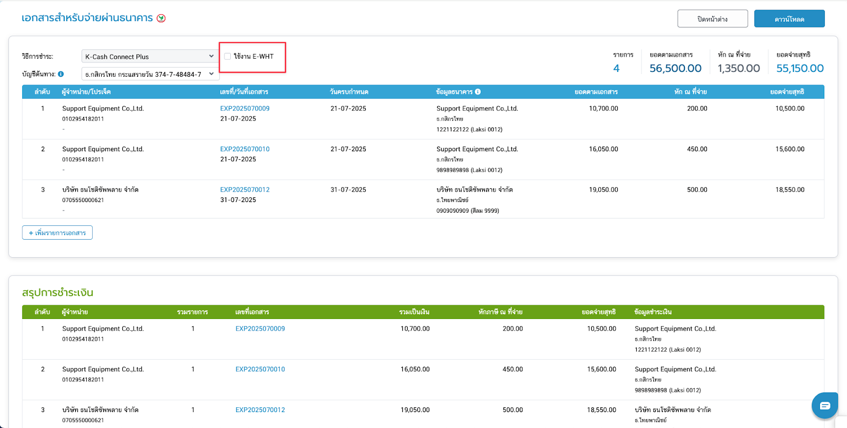The height and width of the screenshot is (428, 847).
Task: Open document EXP2025070009 in the upper table
Action: 245,108
